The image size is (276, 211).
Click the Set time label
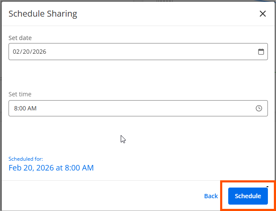(20, 94)
